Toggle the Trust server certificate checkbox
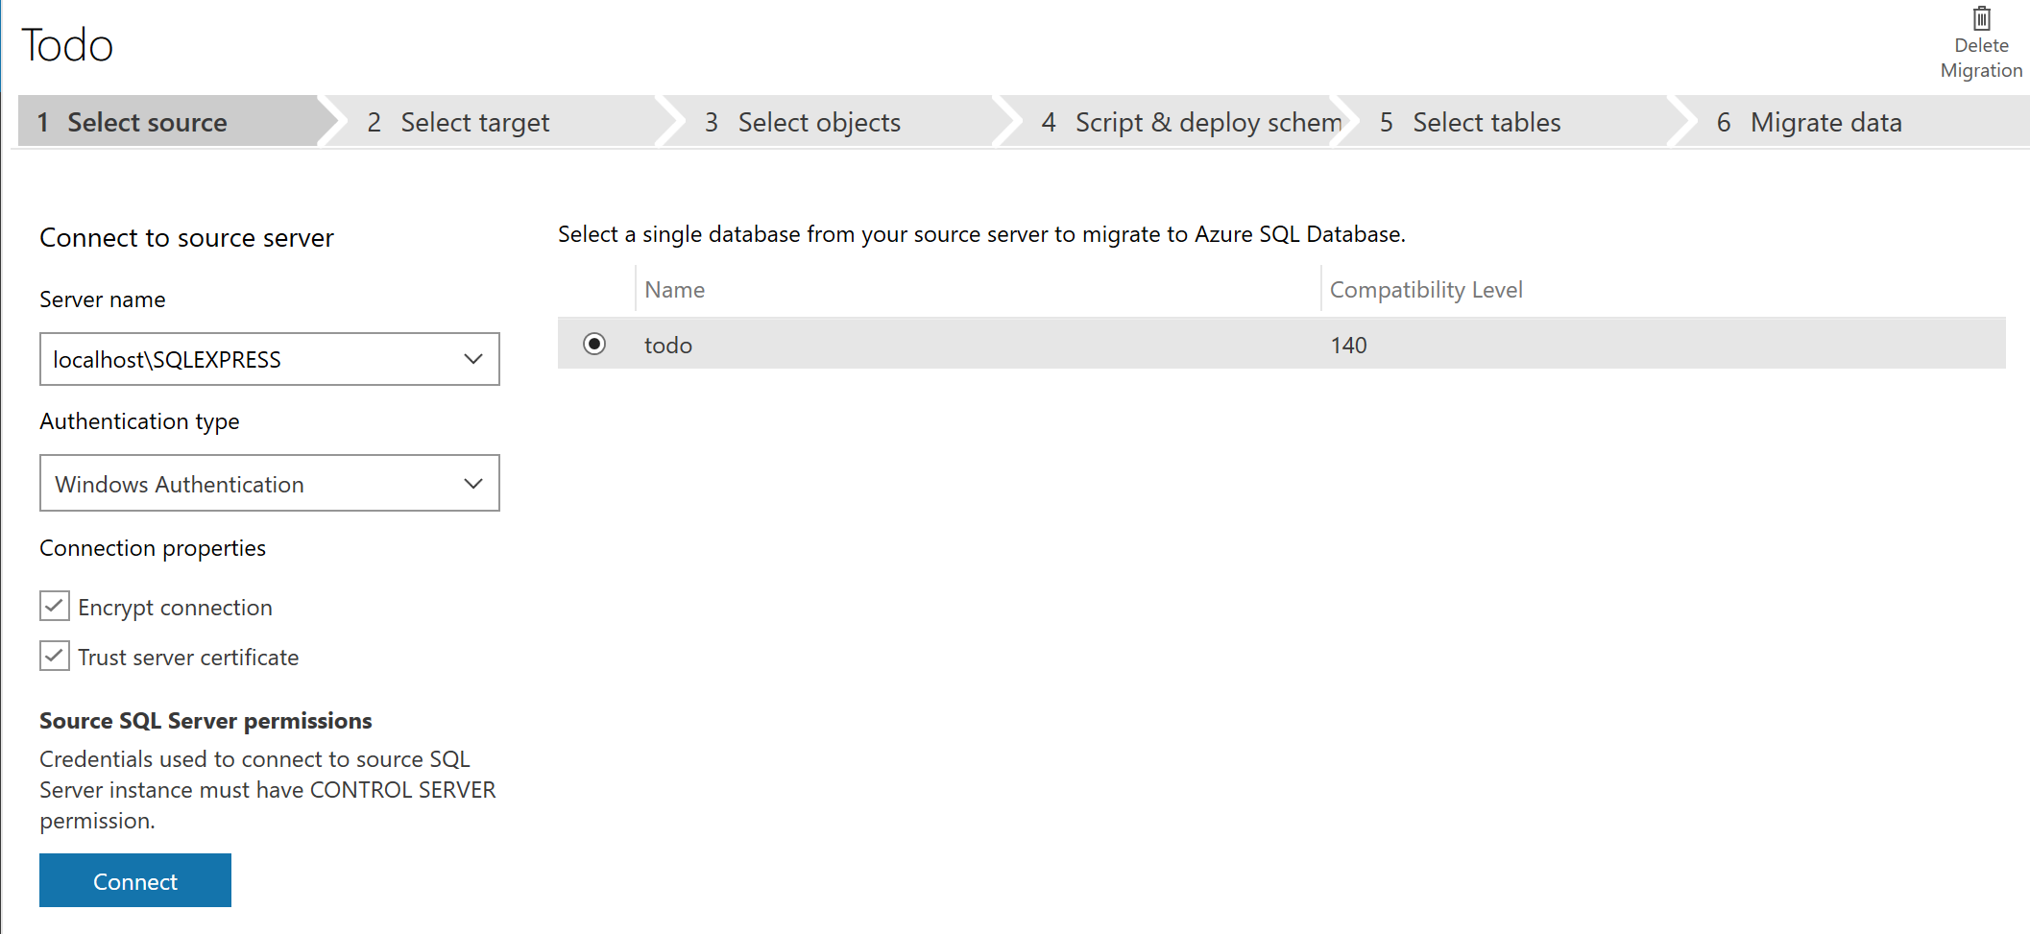The height and width of the screenshot is (934, 2030). point(55,656)
